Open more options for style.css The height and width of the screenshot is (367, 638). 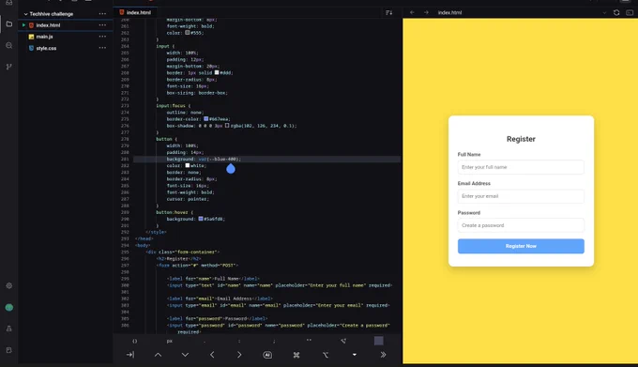[x=102, y=48]
